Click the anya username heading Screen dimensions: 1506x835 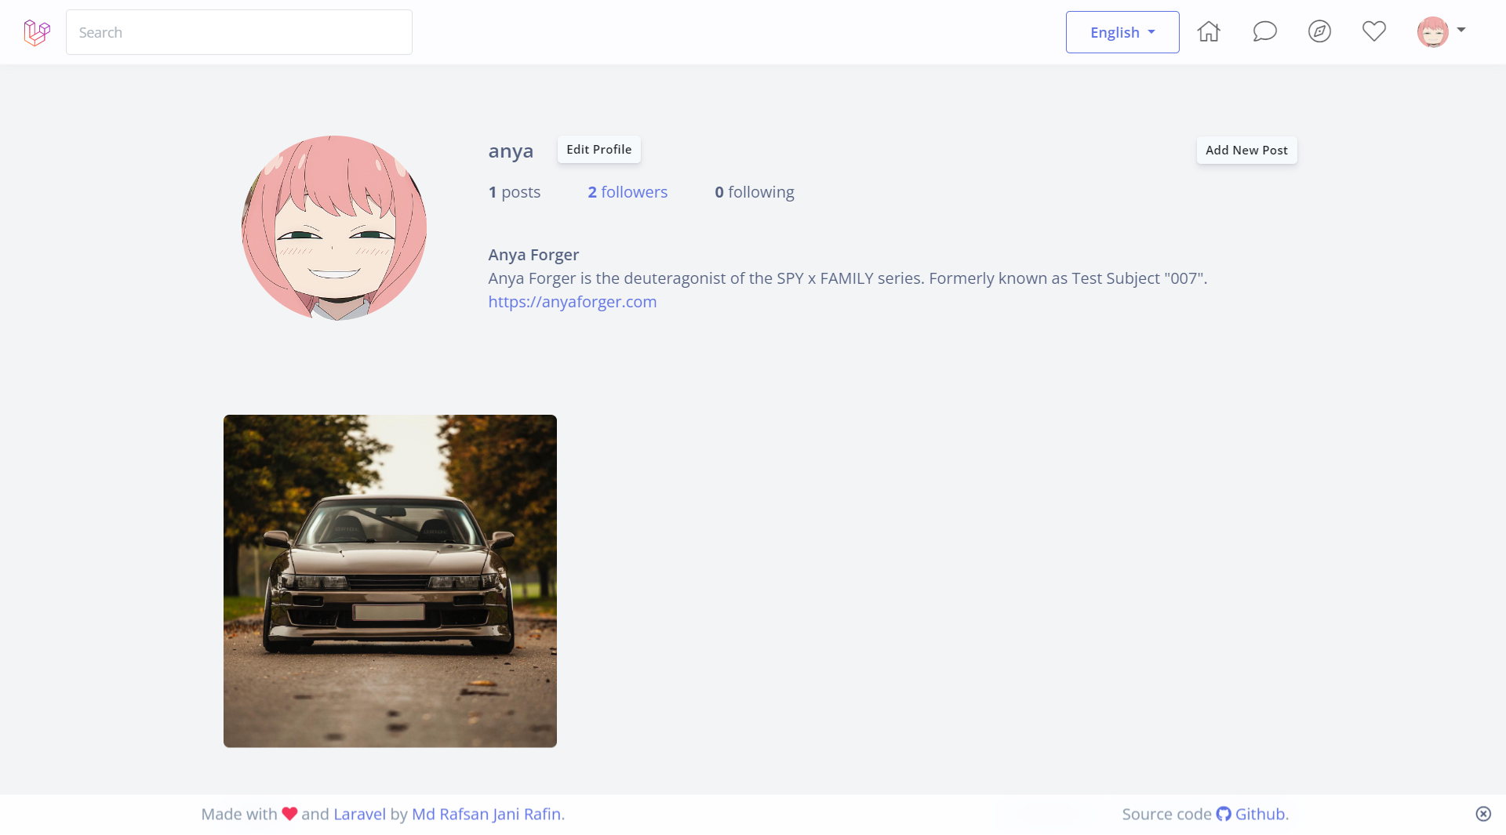click(x=511, y=151)
